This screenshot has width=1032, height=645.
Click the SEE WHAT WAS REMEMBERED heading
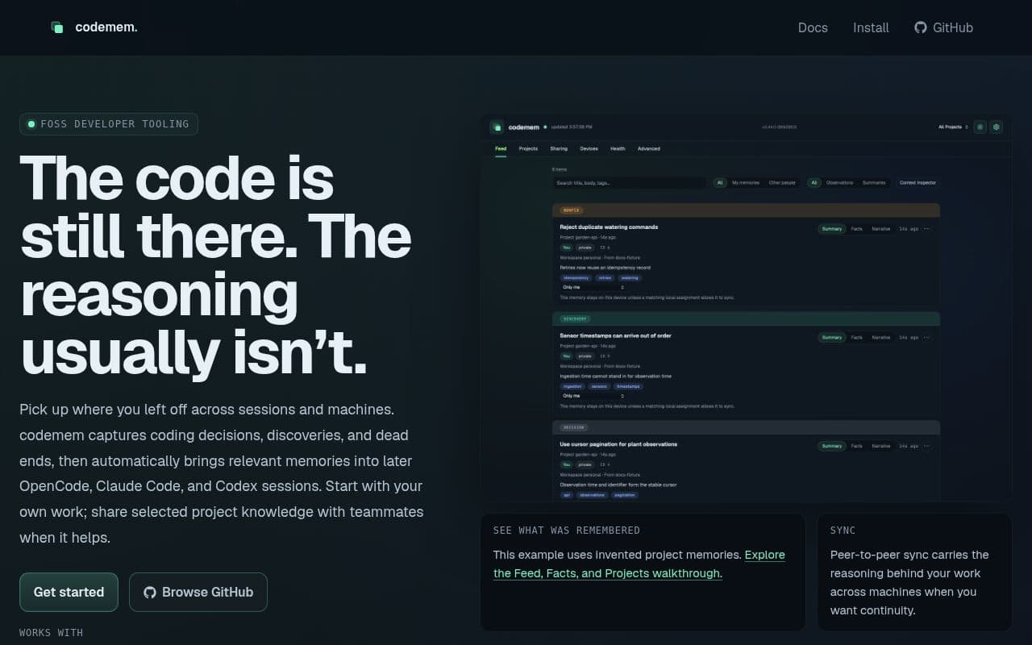[x=567, y=531]
